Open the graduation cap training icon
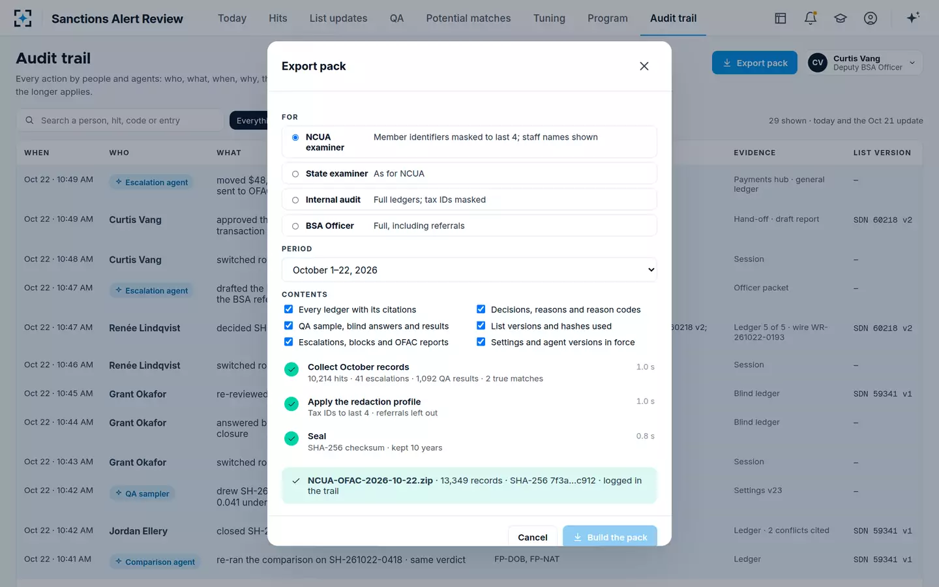Viewport: 939px width, 587px height. click(x=841, y=18)
